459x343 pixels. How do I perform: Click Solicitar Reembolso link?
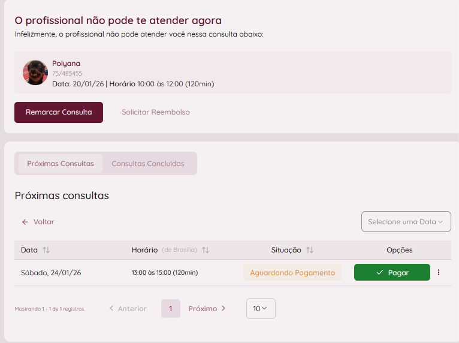[156, 112]
